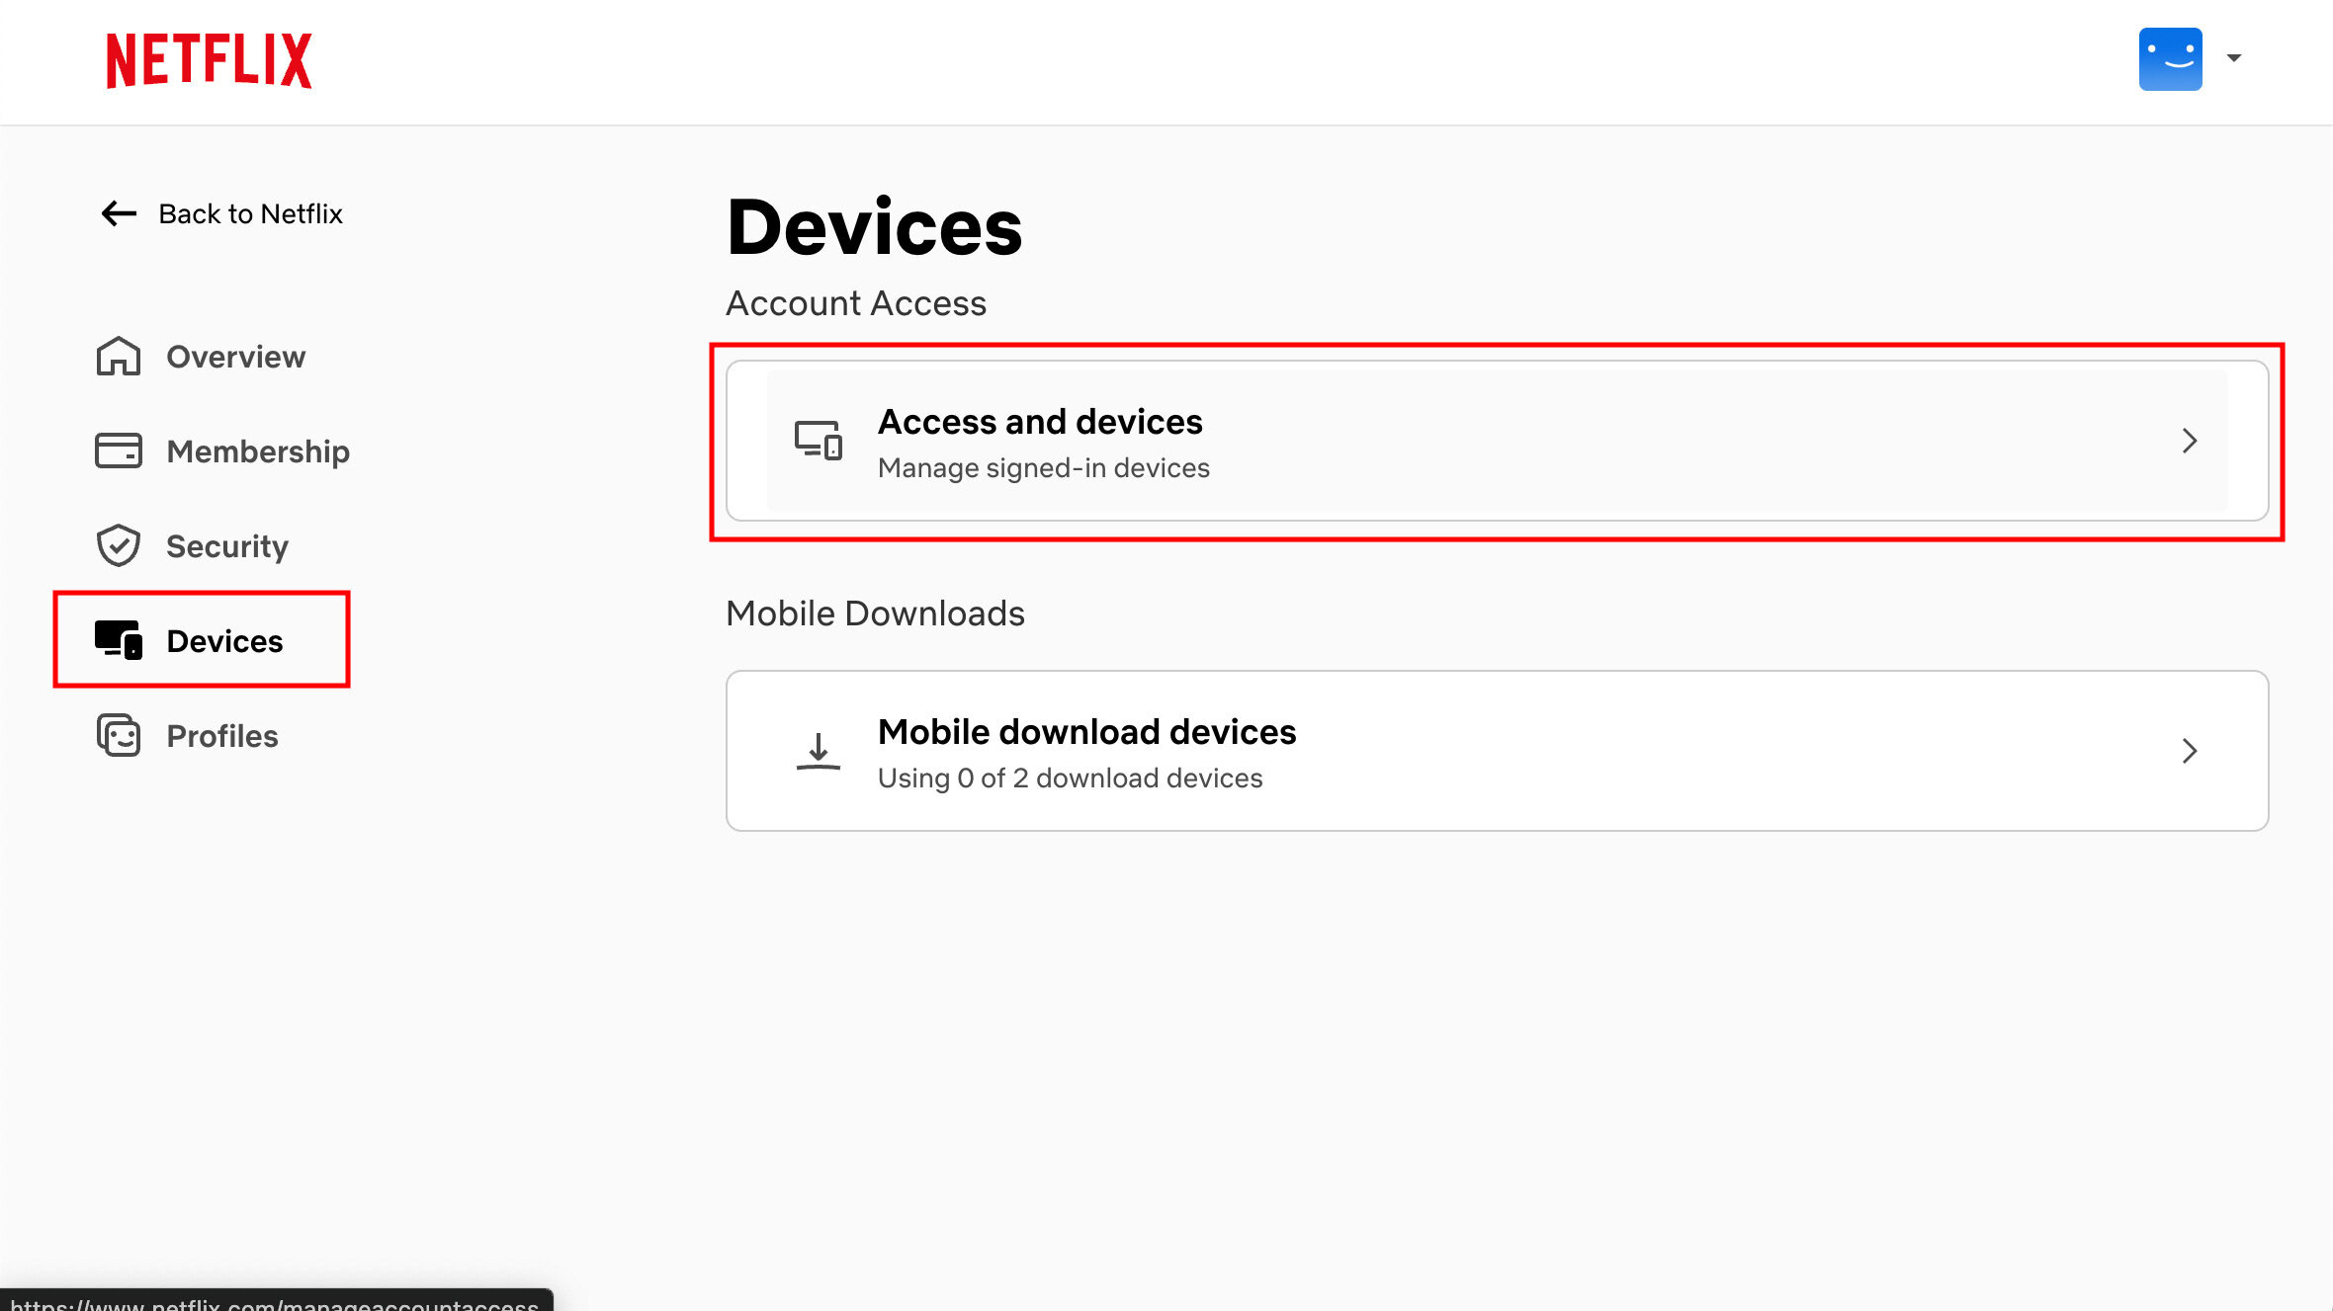Click the devices icon beside Access and devices
Image resolution: width=2333 pixels, height=1311 pixels.
[x=818, y=441]
